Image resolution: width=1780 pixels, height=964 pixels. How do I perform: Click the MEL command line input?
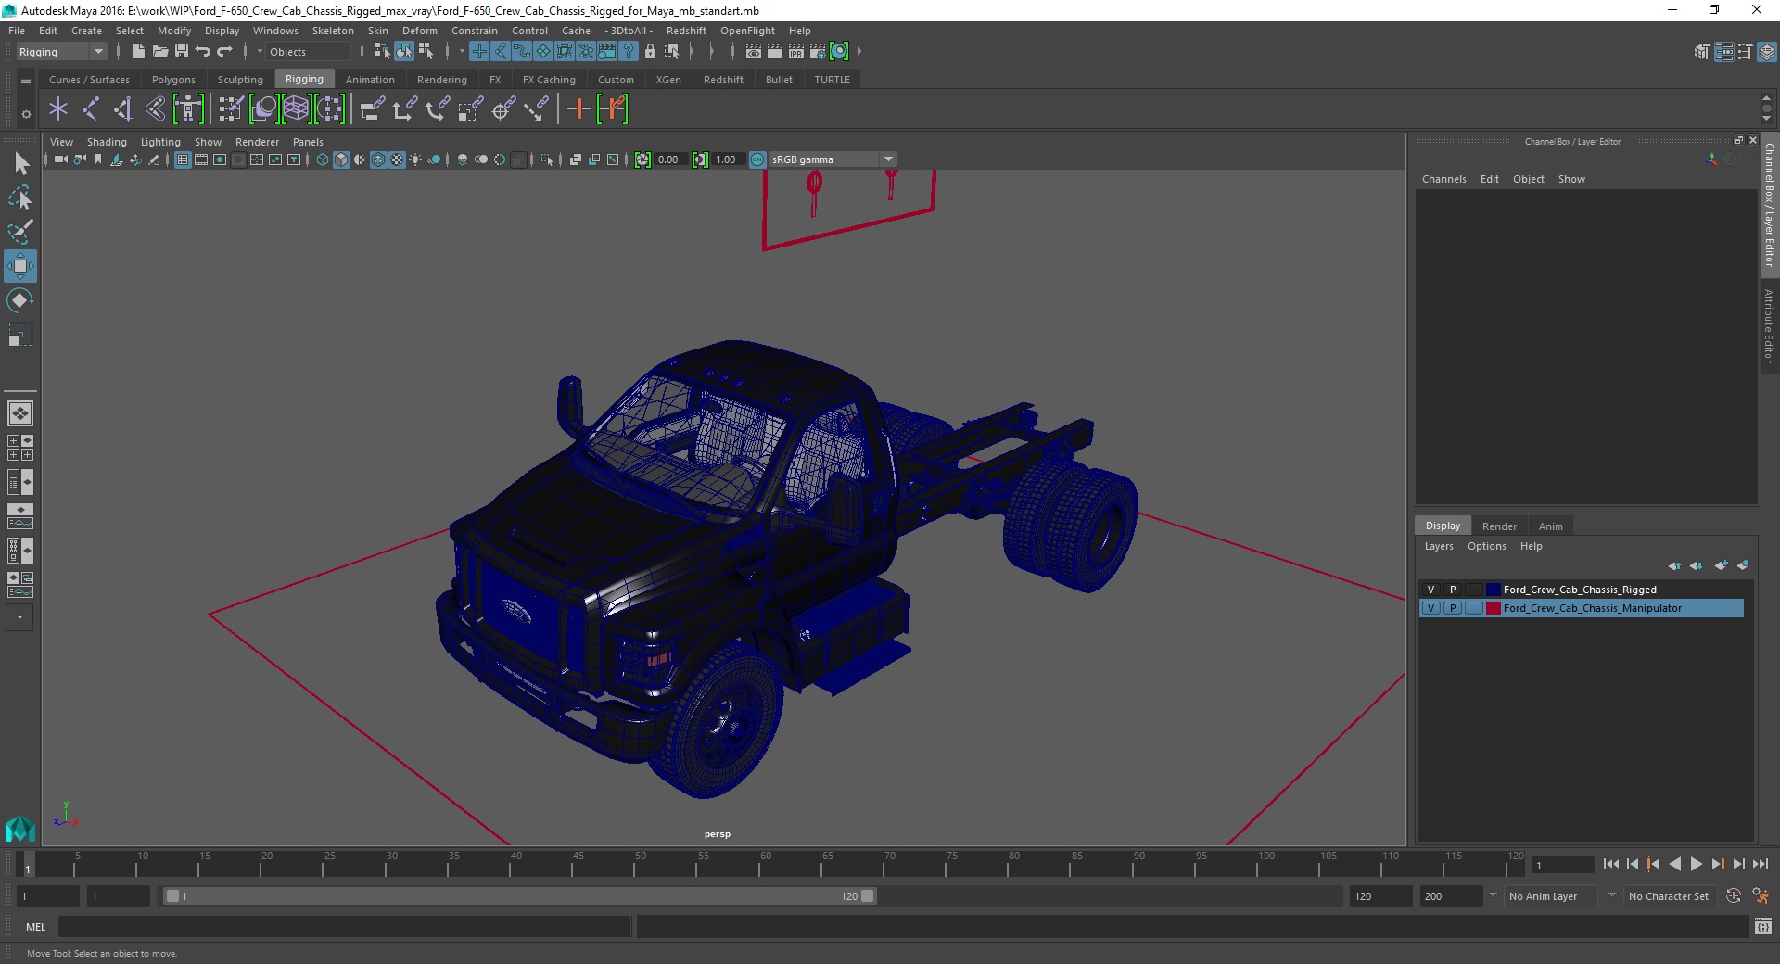coord(344,926)
